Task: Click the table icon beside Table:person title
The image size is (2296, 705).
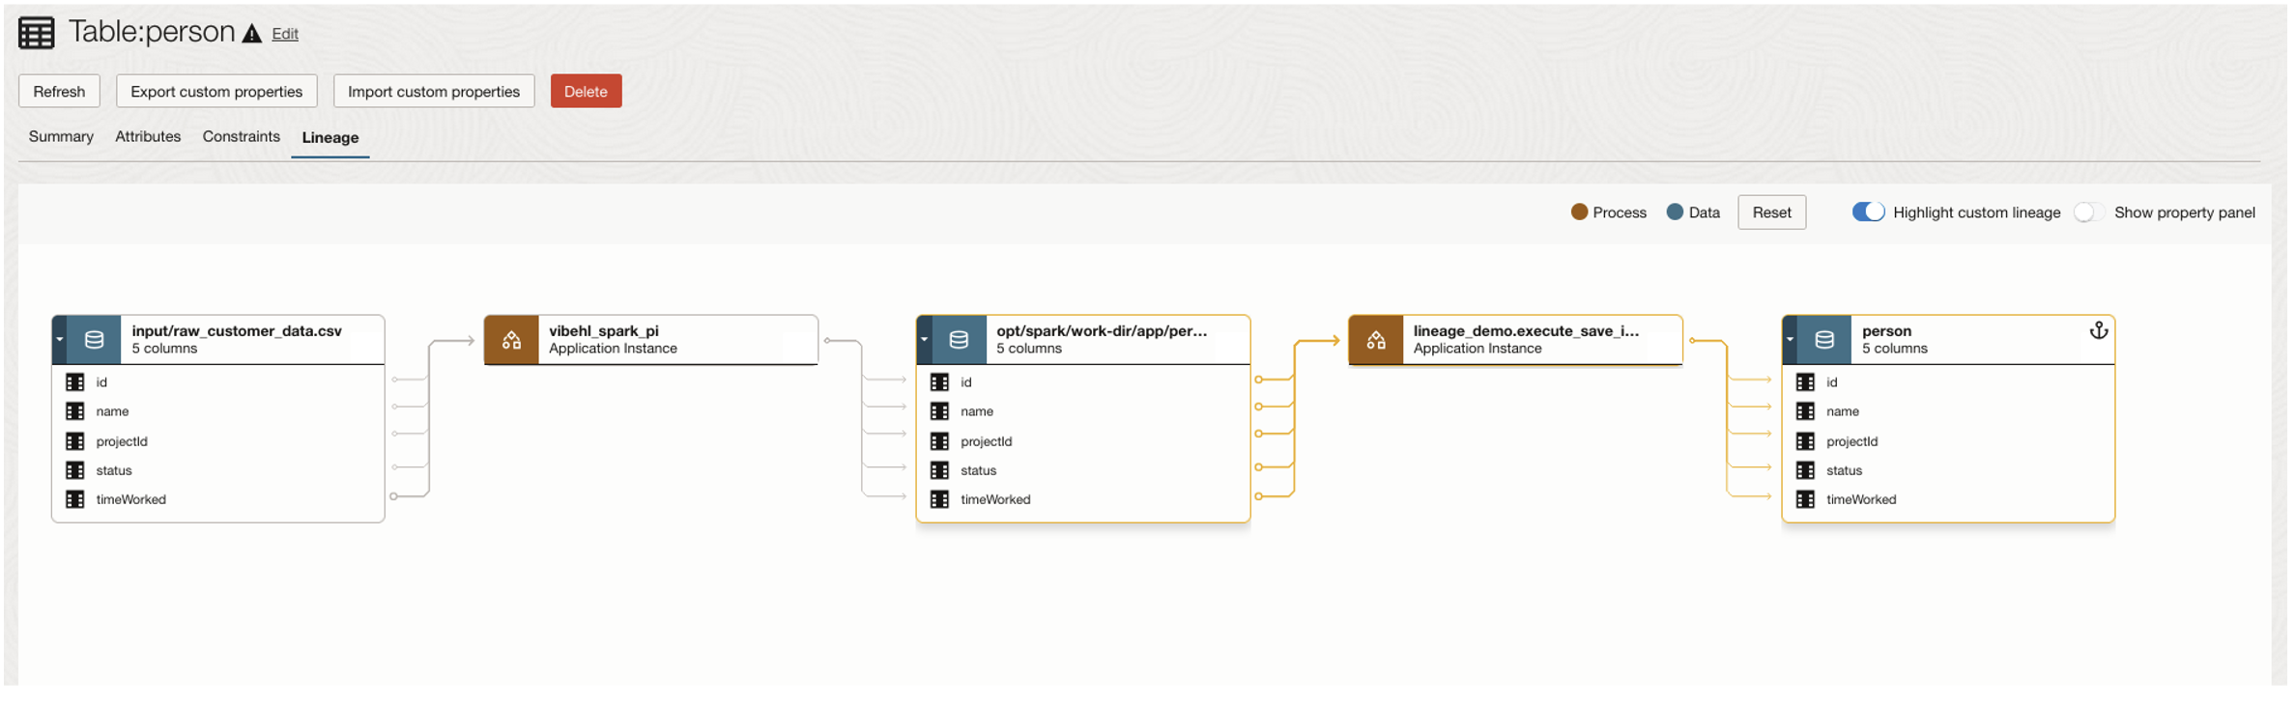Action: click(36, 31)
